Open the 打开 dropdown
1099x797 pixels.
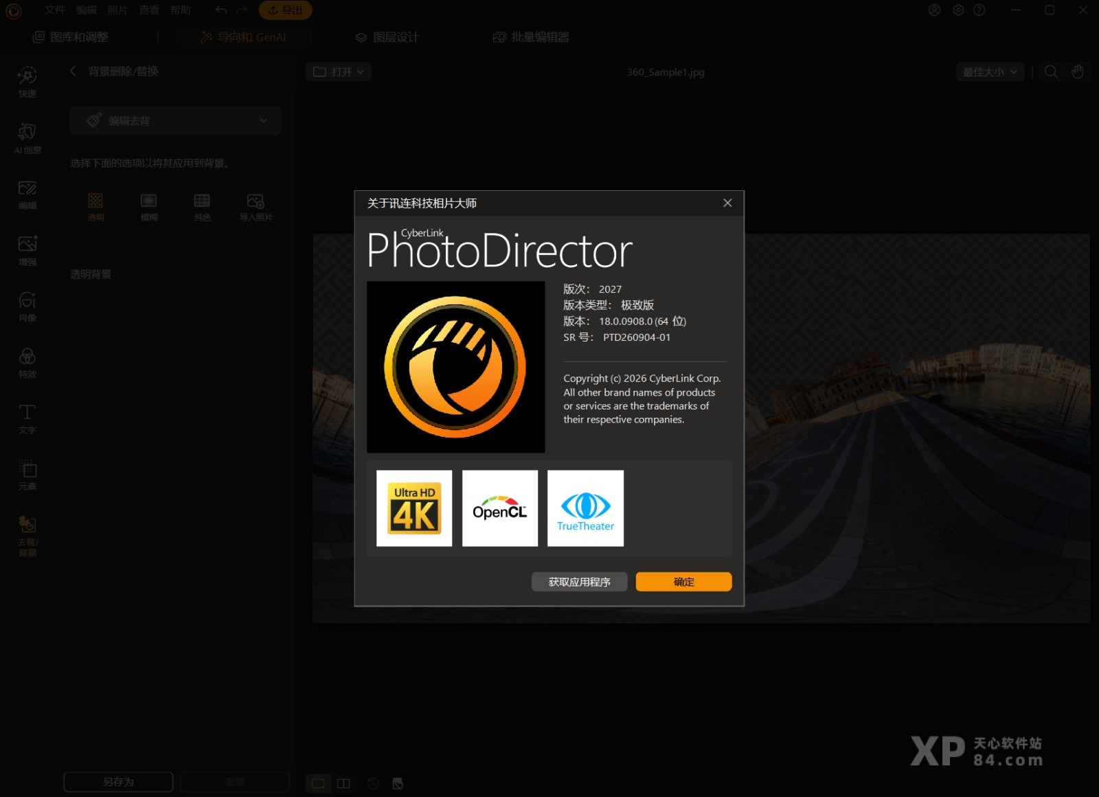pos(339,71)
